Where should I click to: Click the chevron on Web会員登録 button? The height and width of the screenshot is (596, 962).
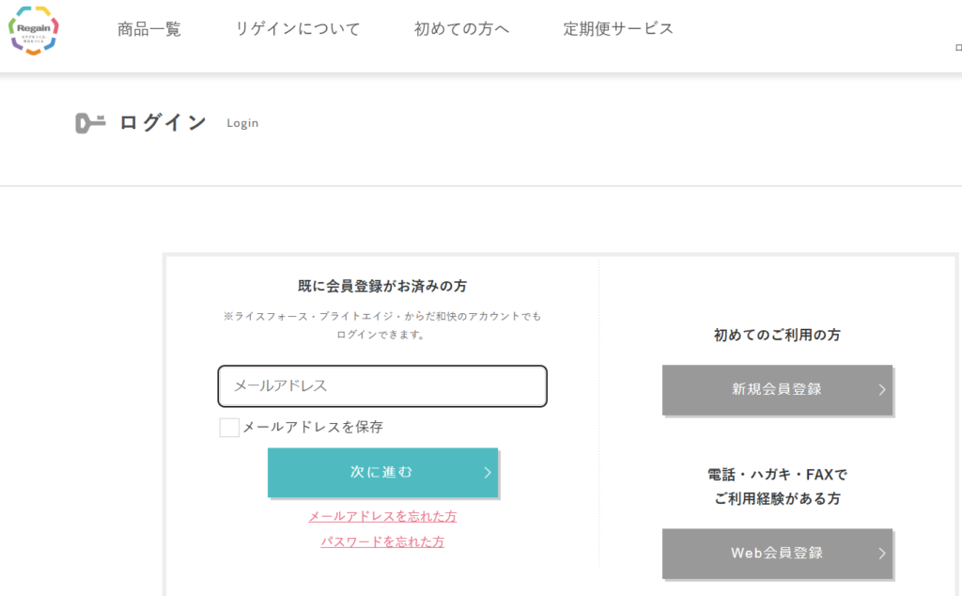click(881, 553)
